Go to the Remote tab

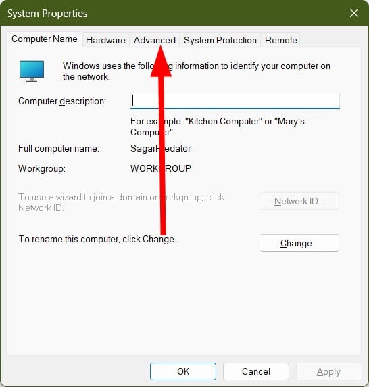point(280,40)
